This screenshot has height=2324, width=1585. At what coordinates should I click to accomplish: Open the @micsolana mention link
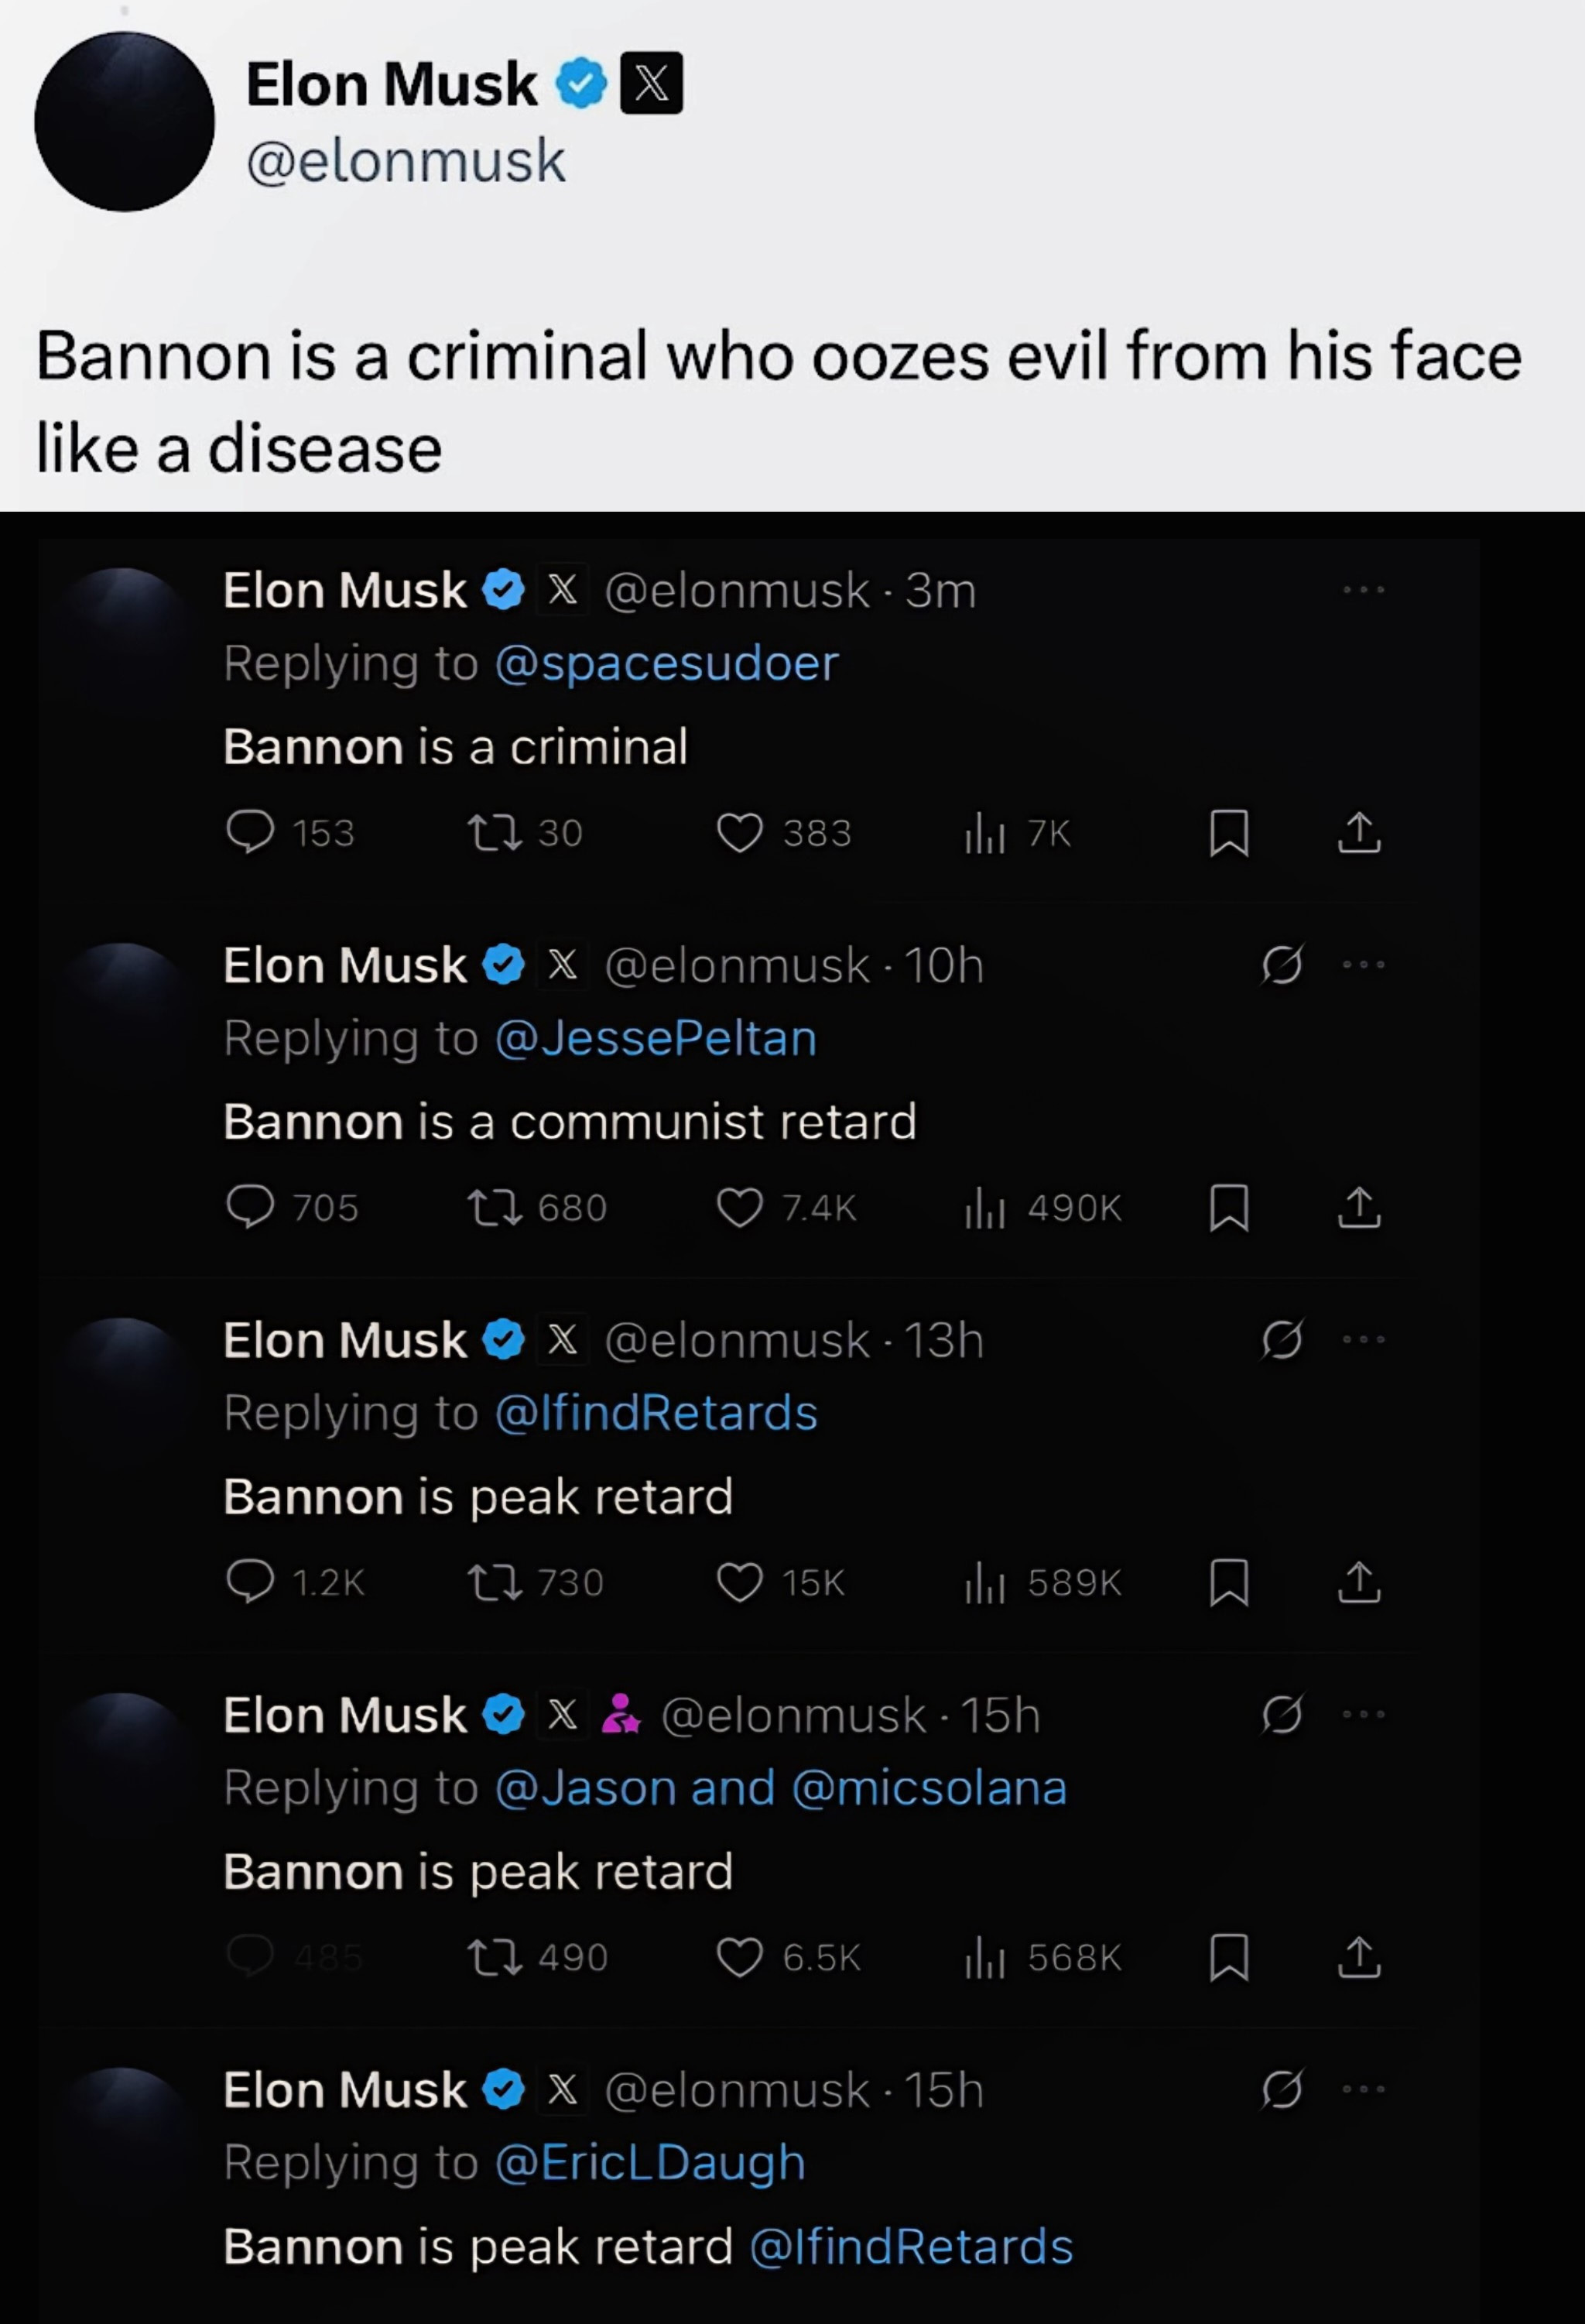tap(929, 1788)
